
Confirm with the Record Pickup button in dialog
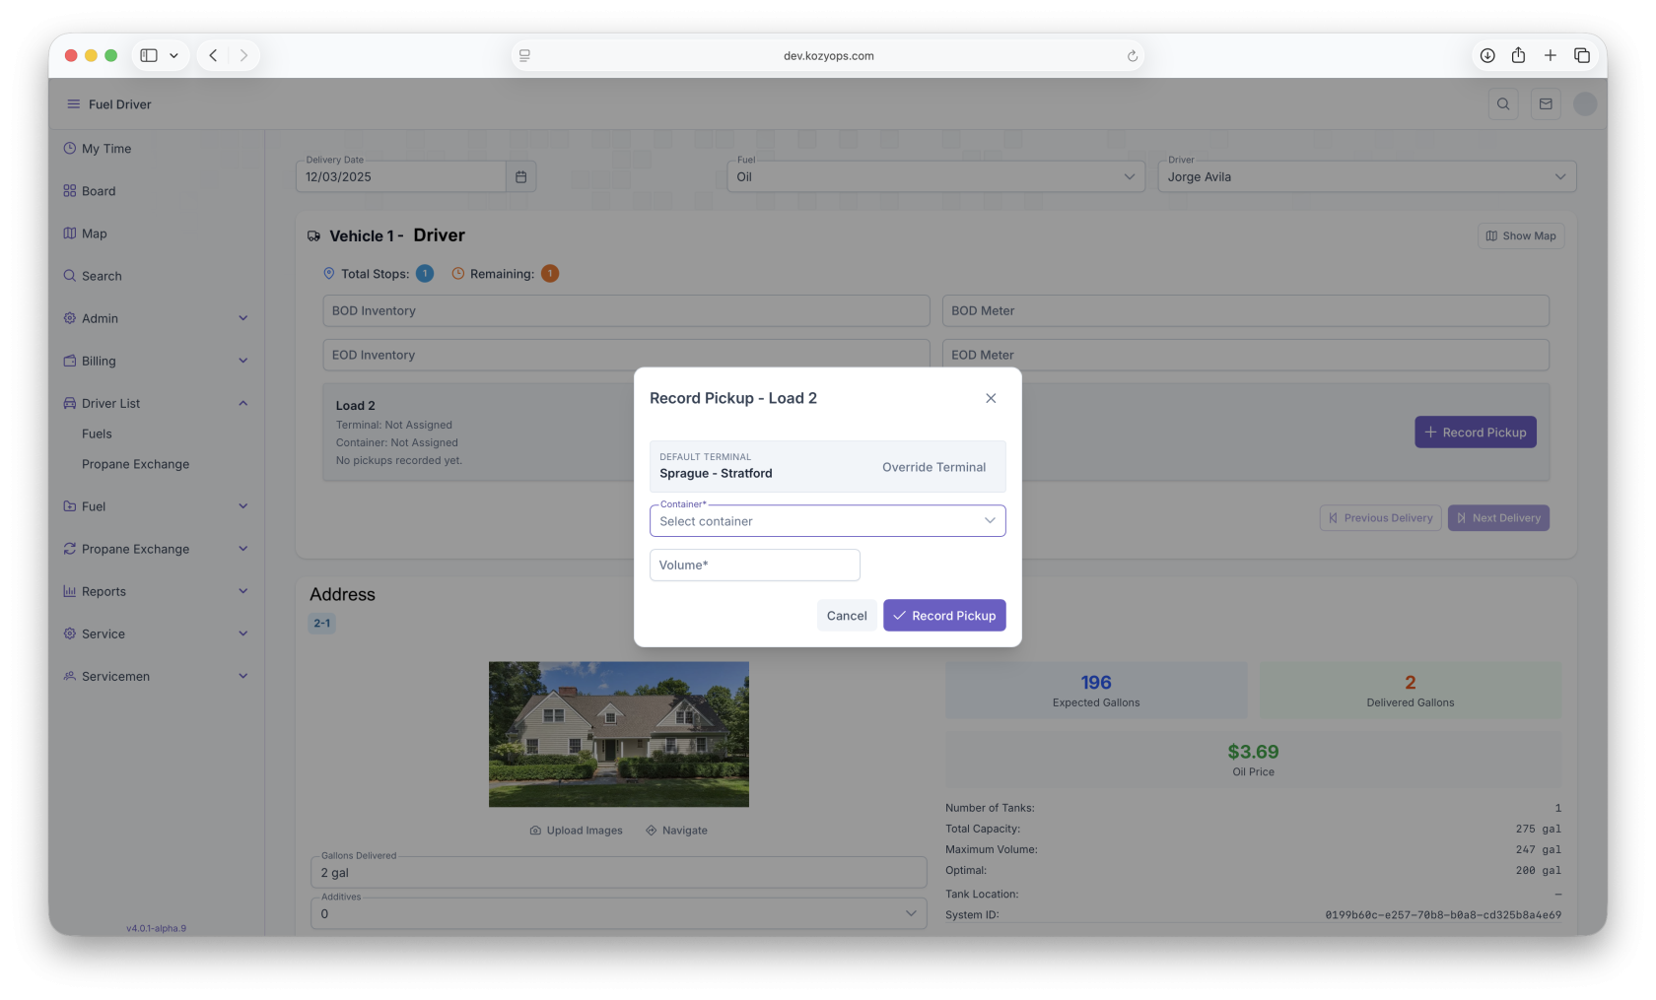[944, 616]
